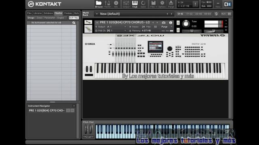This screenshot has height=145, width=259.
Task: Open the Files disk menu
Action: coord(153,4)
